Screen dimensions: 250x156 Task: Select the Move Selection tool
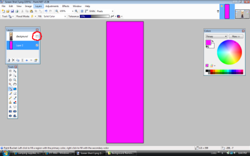(x=15, y=75)
